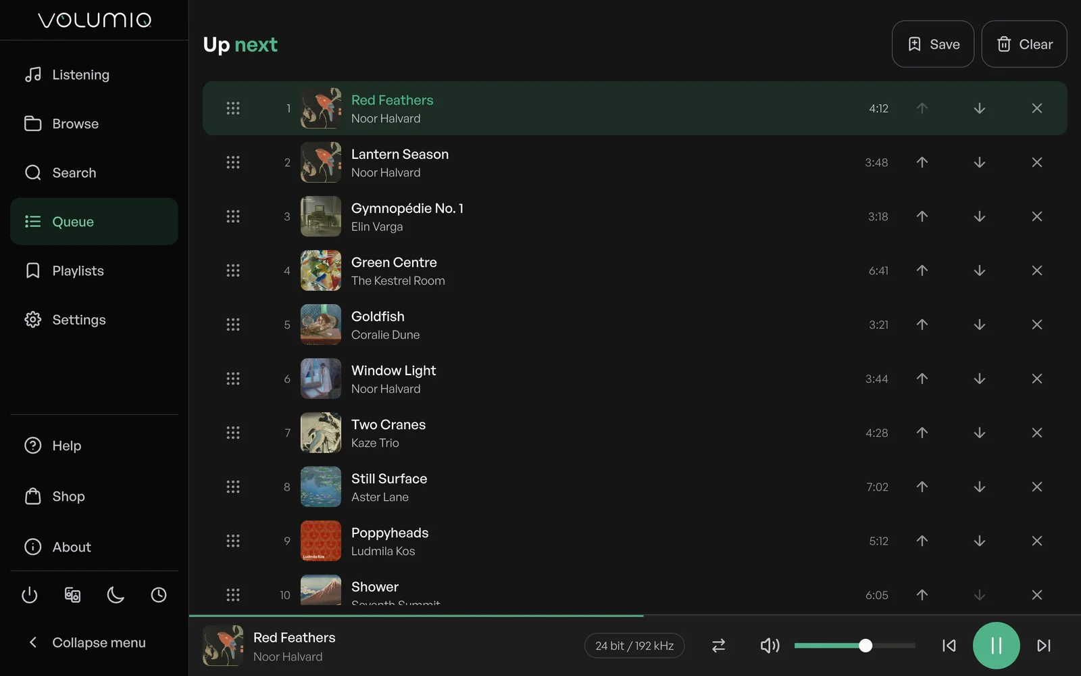Image resolution: width=1081 pixels, height=676 pixels.
Task: Open the Help page
Action: (94, 445)
